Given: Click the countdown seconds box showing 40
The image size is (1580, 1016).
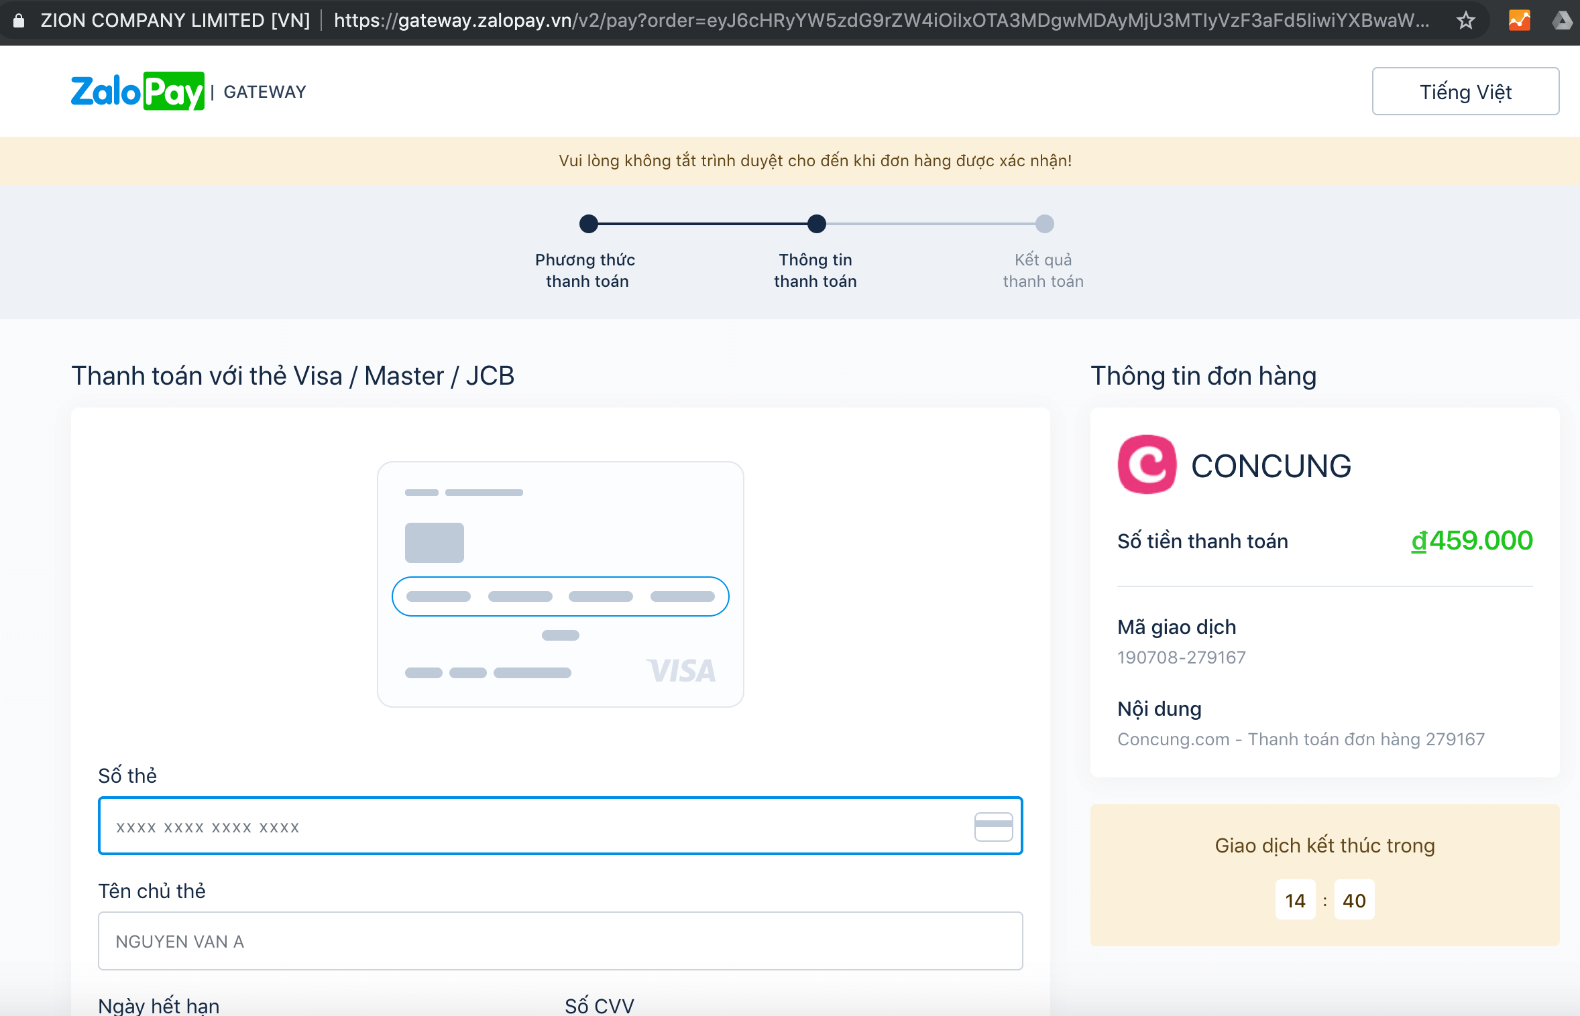Looking at the screenshot, I should tap(1354, 900).
